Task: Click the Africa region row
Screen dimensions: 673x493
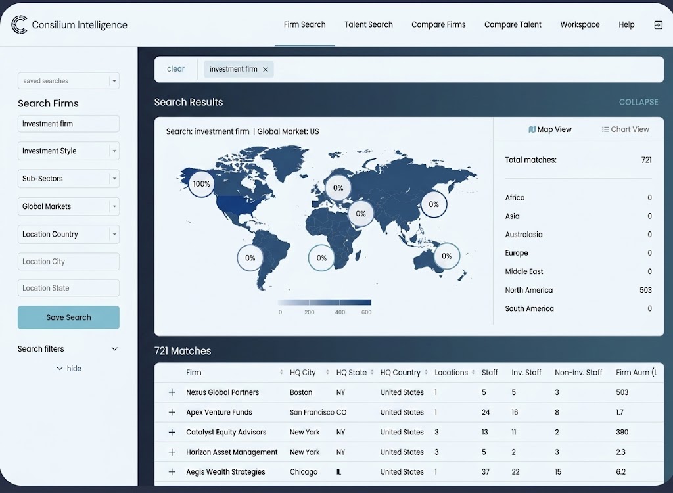Action: pos(578,198)
